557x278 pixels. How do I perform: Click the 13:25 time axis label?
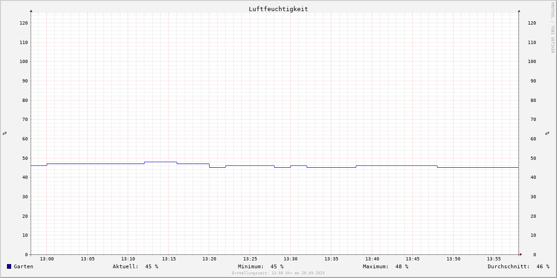tap(250, 259)
